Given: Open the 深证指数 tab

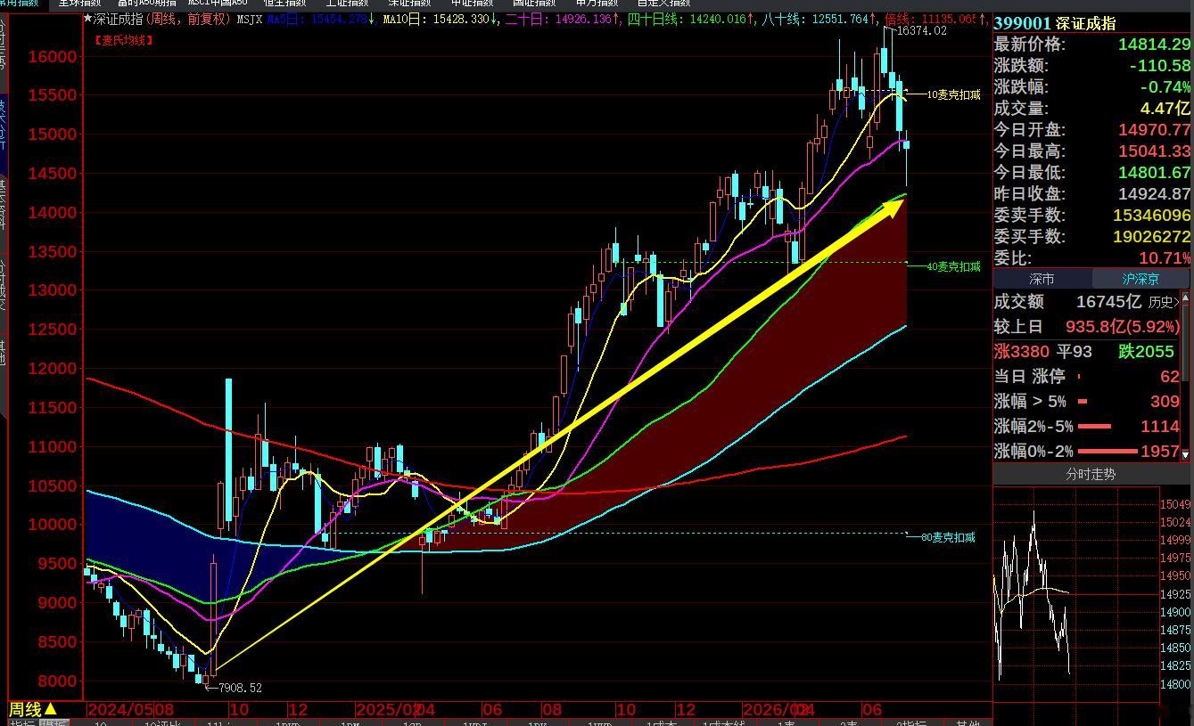Looking at the screenshot, I should tap(408, 4).
